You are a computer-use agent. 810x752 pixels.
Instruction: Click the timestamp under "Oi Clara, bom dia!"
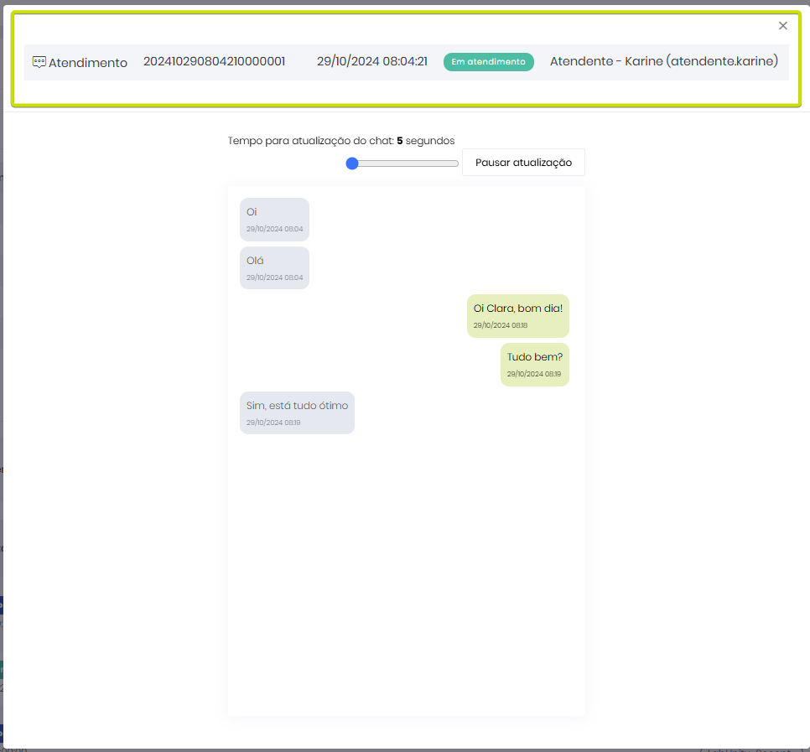click(x=500, y=325)
